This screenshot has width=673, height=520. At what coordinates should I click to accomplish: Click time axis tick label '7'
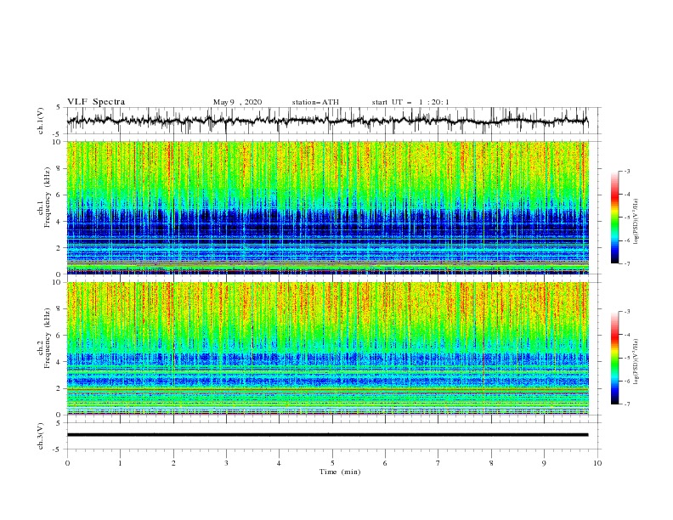tap(438, 463)
